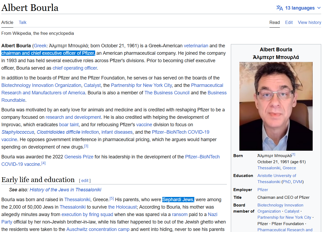
Task: Follow the Greek language link
Action: coord(40,46)
